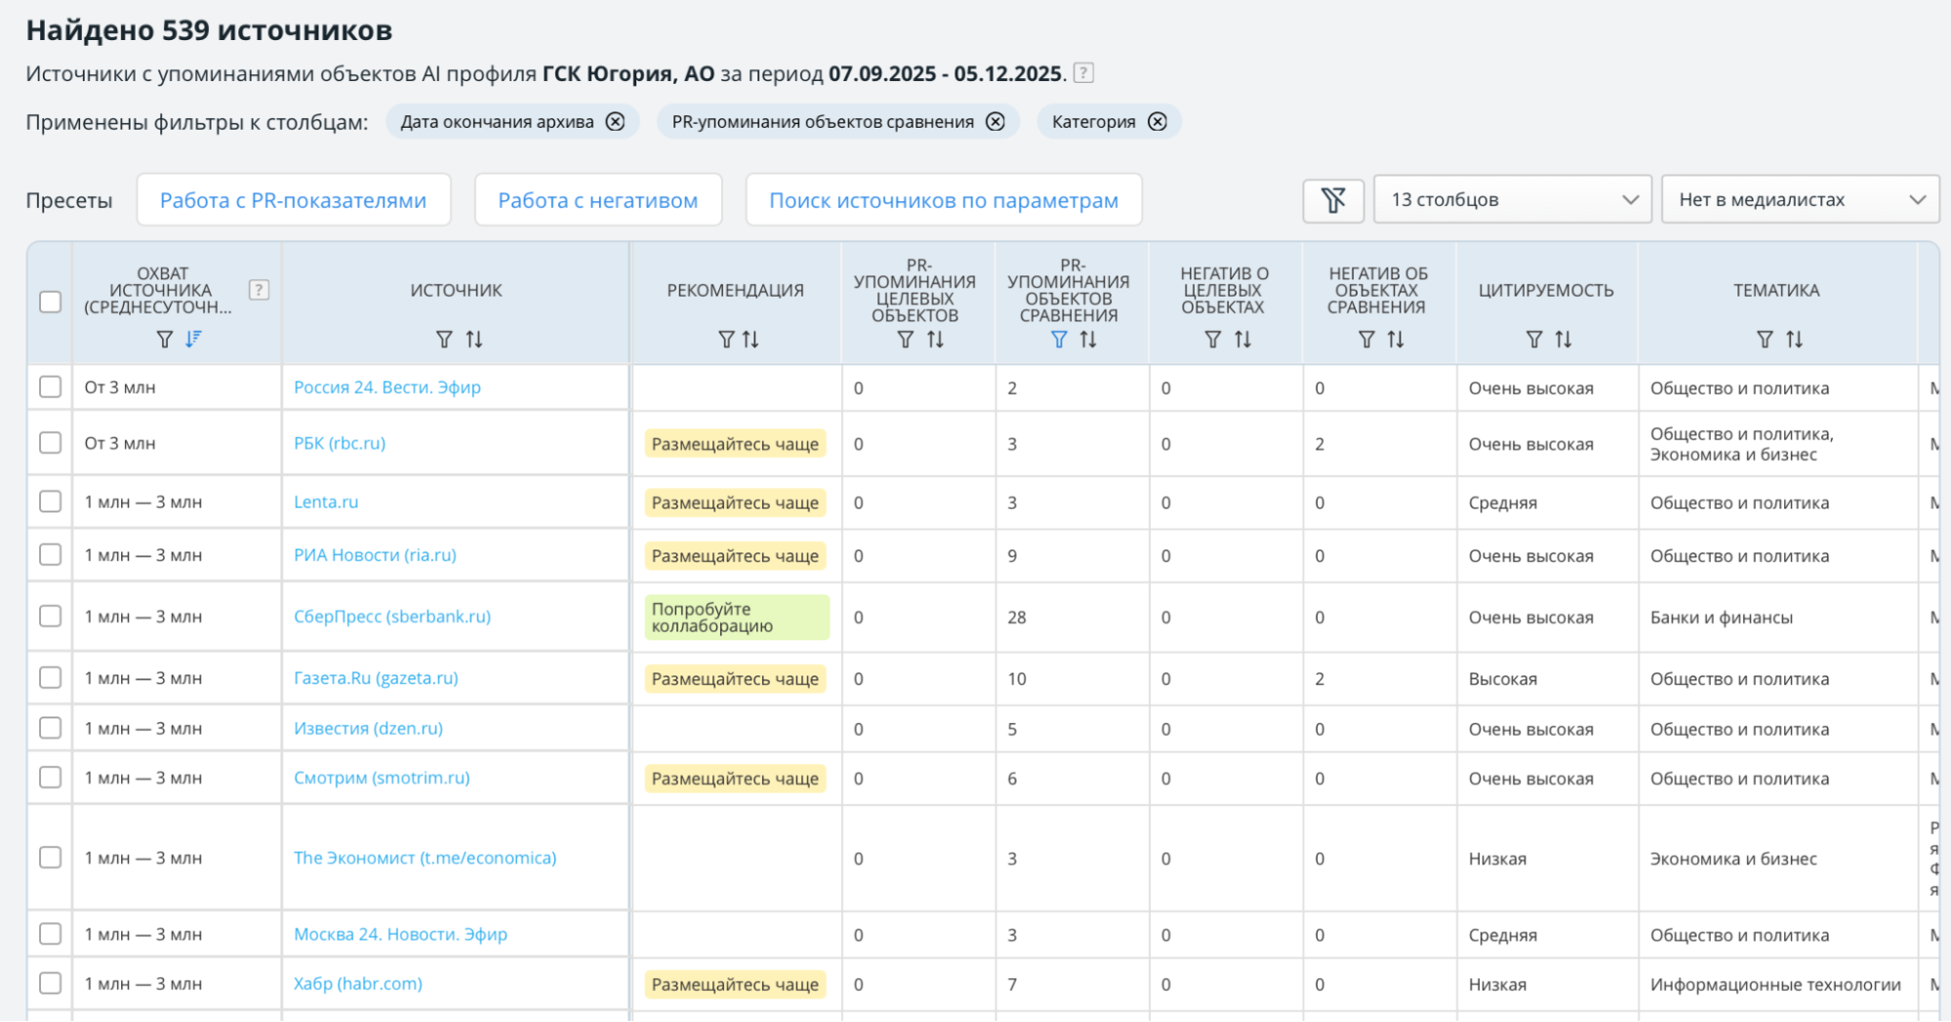Image resolution: width=1951 pixels, height=1022 pixels.
Task: Choose 'Работа с негативом' preset
Action: point(597,200)
